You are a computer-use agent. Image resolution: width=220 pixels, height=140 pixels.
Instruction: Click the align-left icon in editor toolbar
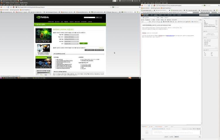point(164,22)
